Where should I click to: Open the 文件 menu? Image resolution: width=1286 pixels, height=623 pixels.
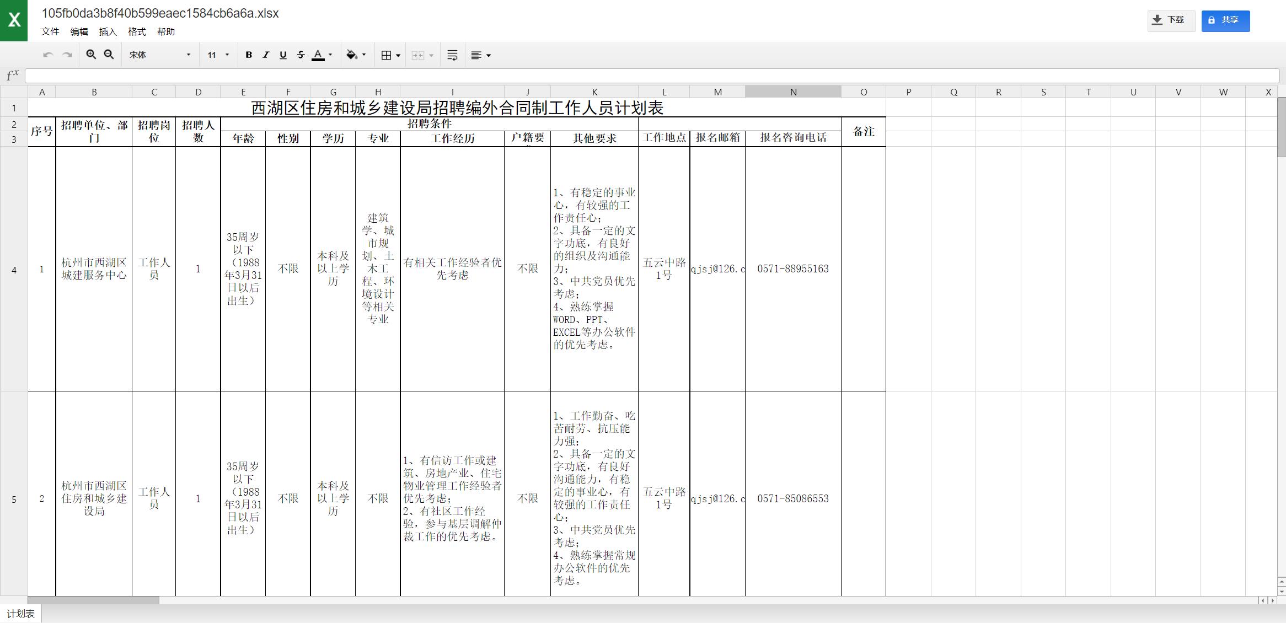(x=50, y=31)
